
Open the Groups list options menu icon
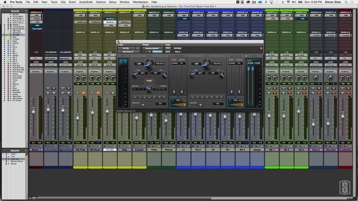tap(26, 151)
